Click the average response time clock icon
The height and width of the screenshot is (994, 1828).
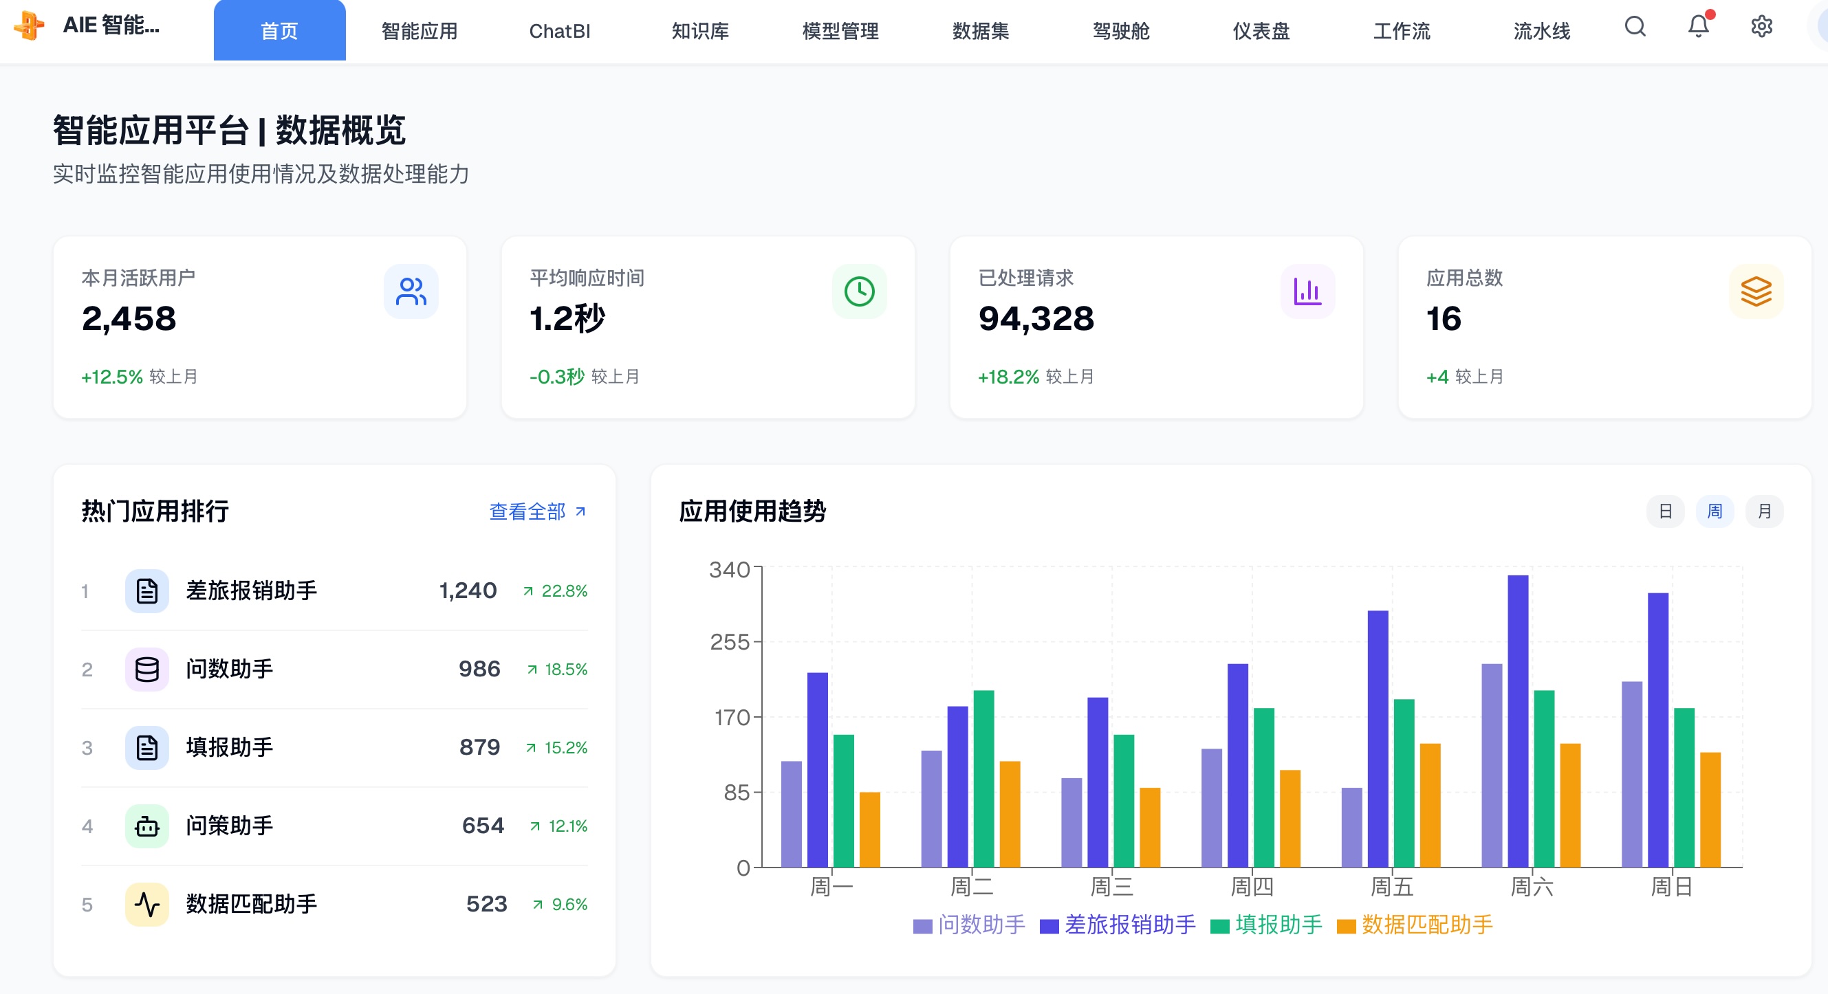coord(860,291)
